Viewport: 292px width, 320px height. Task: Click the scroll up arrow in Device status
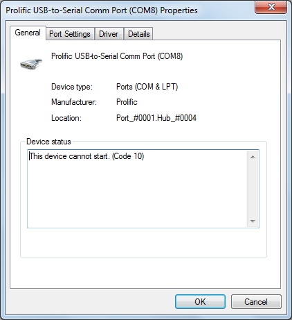(253, 157)
